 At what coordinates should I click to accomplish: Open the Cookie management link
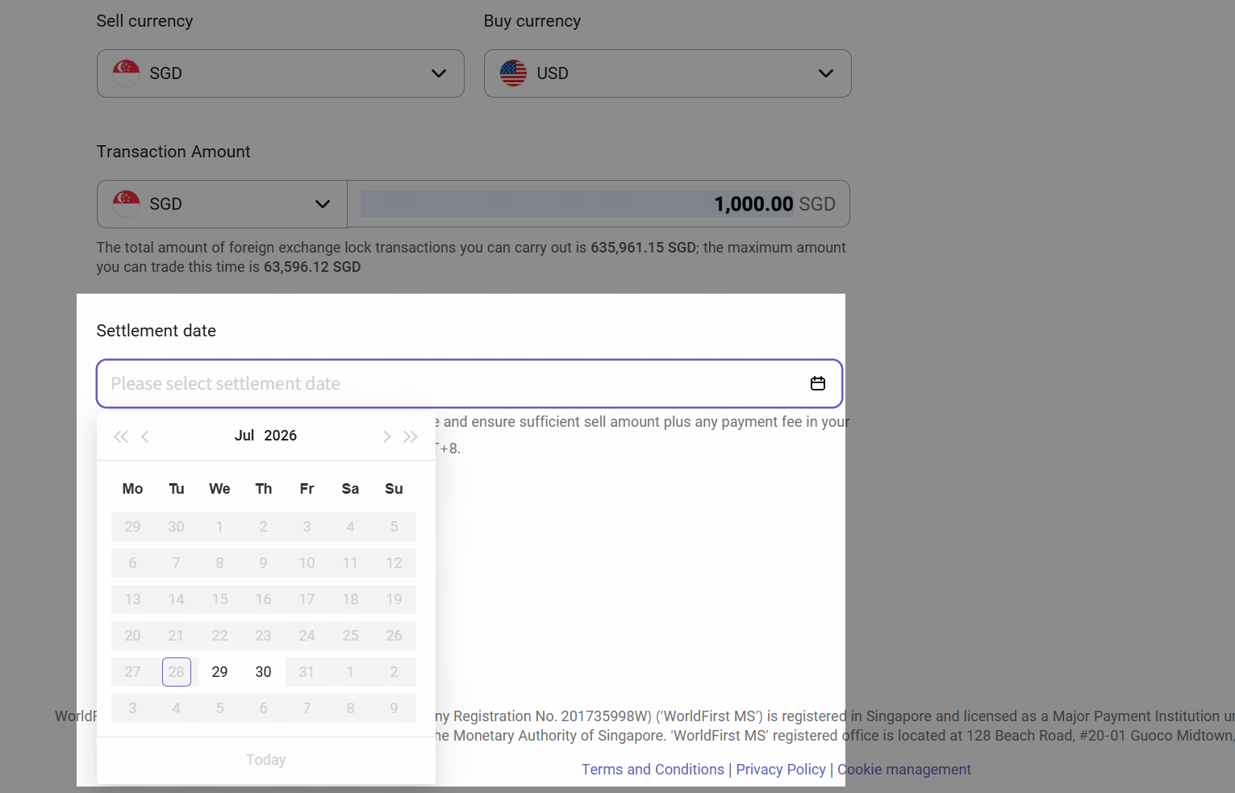click(904, 770)
